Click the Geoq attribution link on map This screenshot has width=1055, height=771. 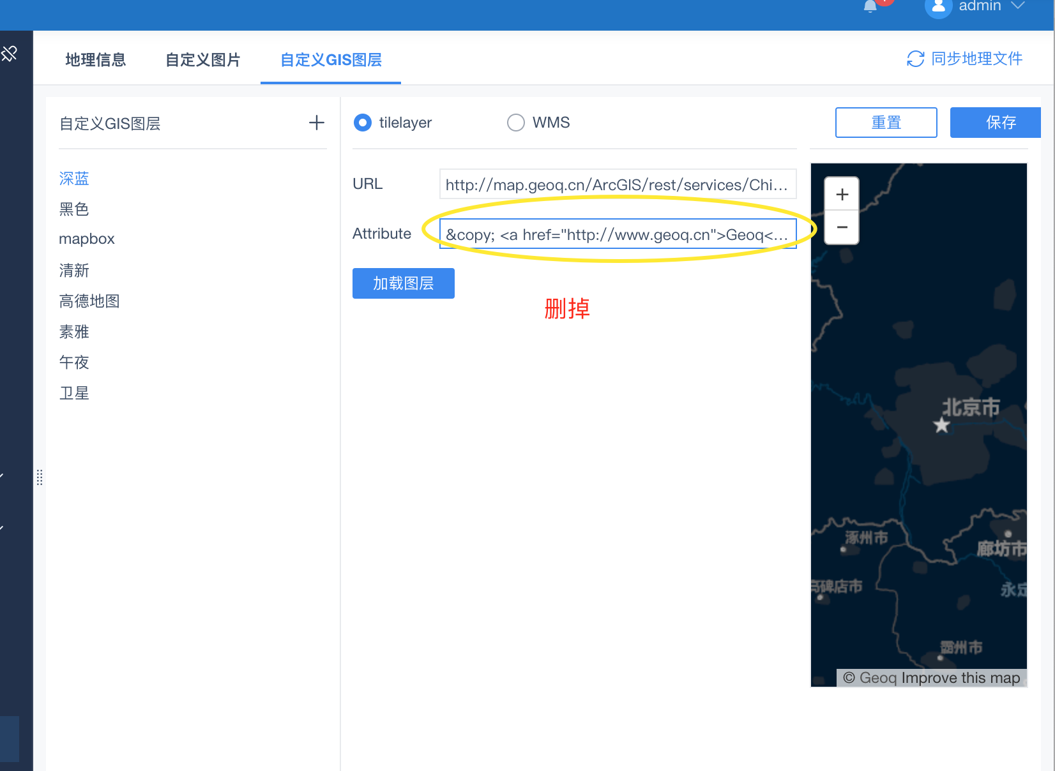pos(878,678)
